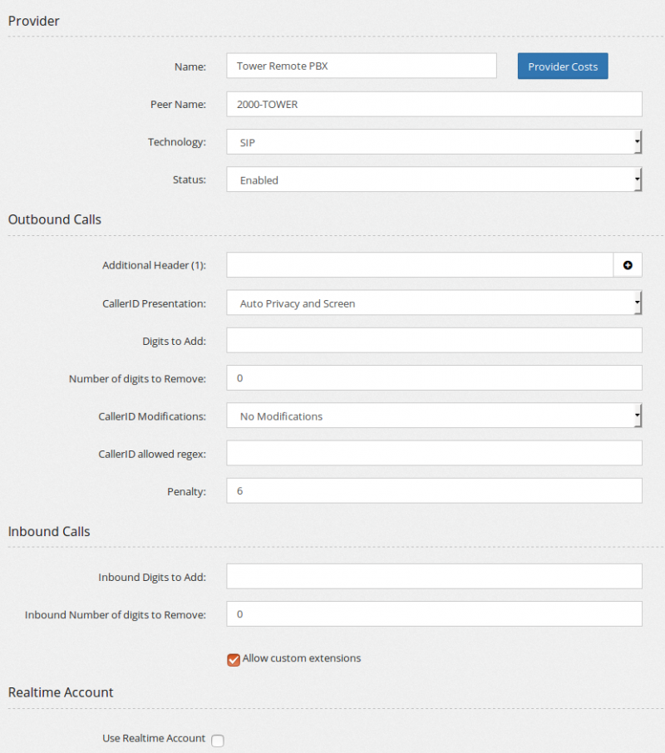665x753 pixels.
Task: Click the Provider Costs button
Action: [562, 66]
